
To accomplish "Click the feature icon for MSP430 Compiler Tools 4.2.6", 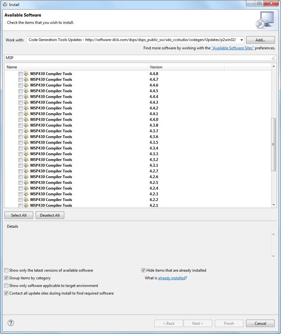I will tap(26, 177).
